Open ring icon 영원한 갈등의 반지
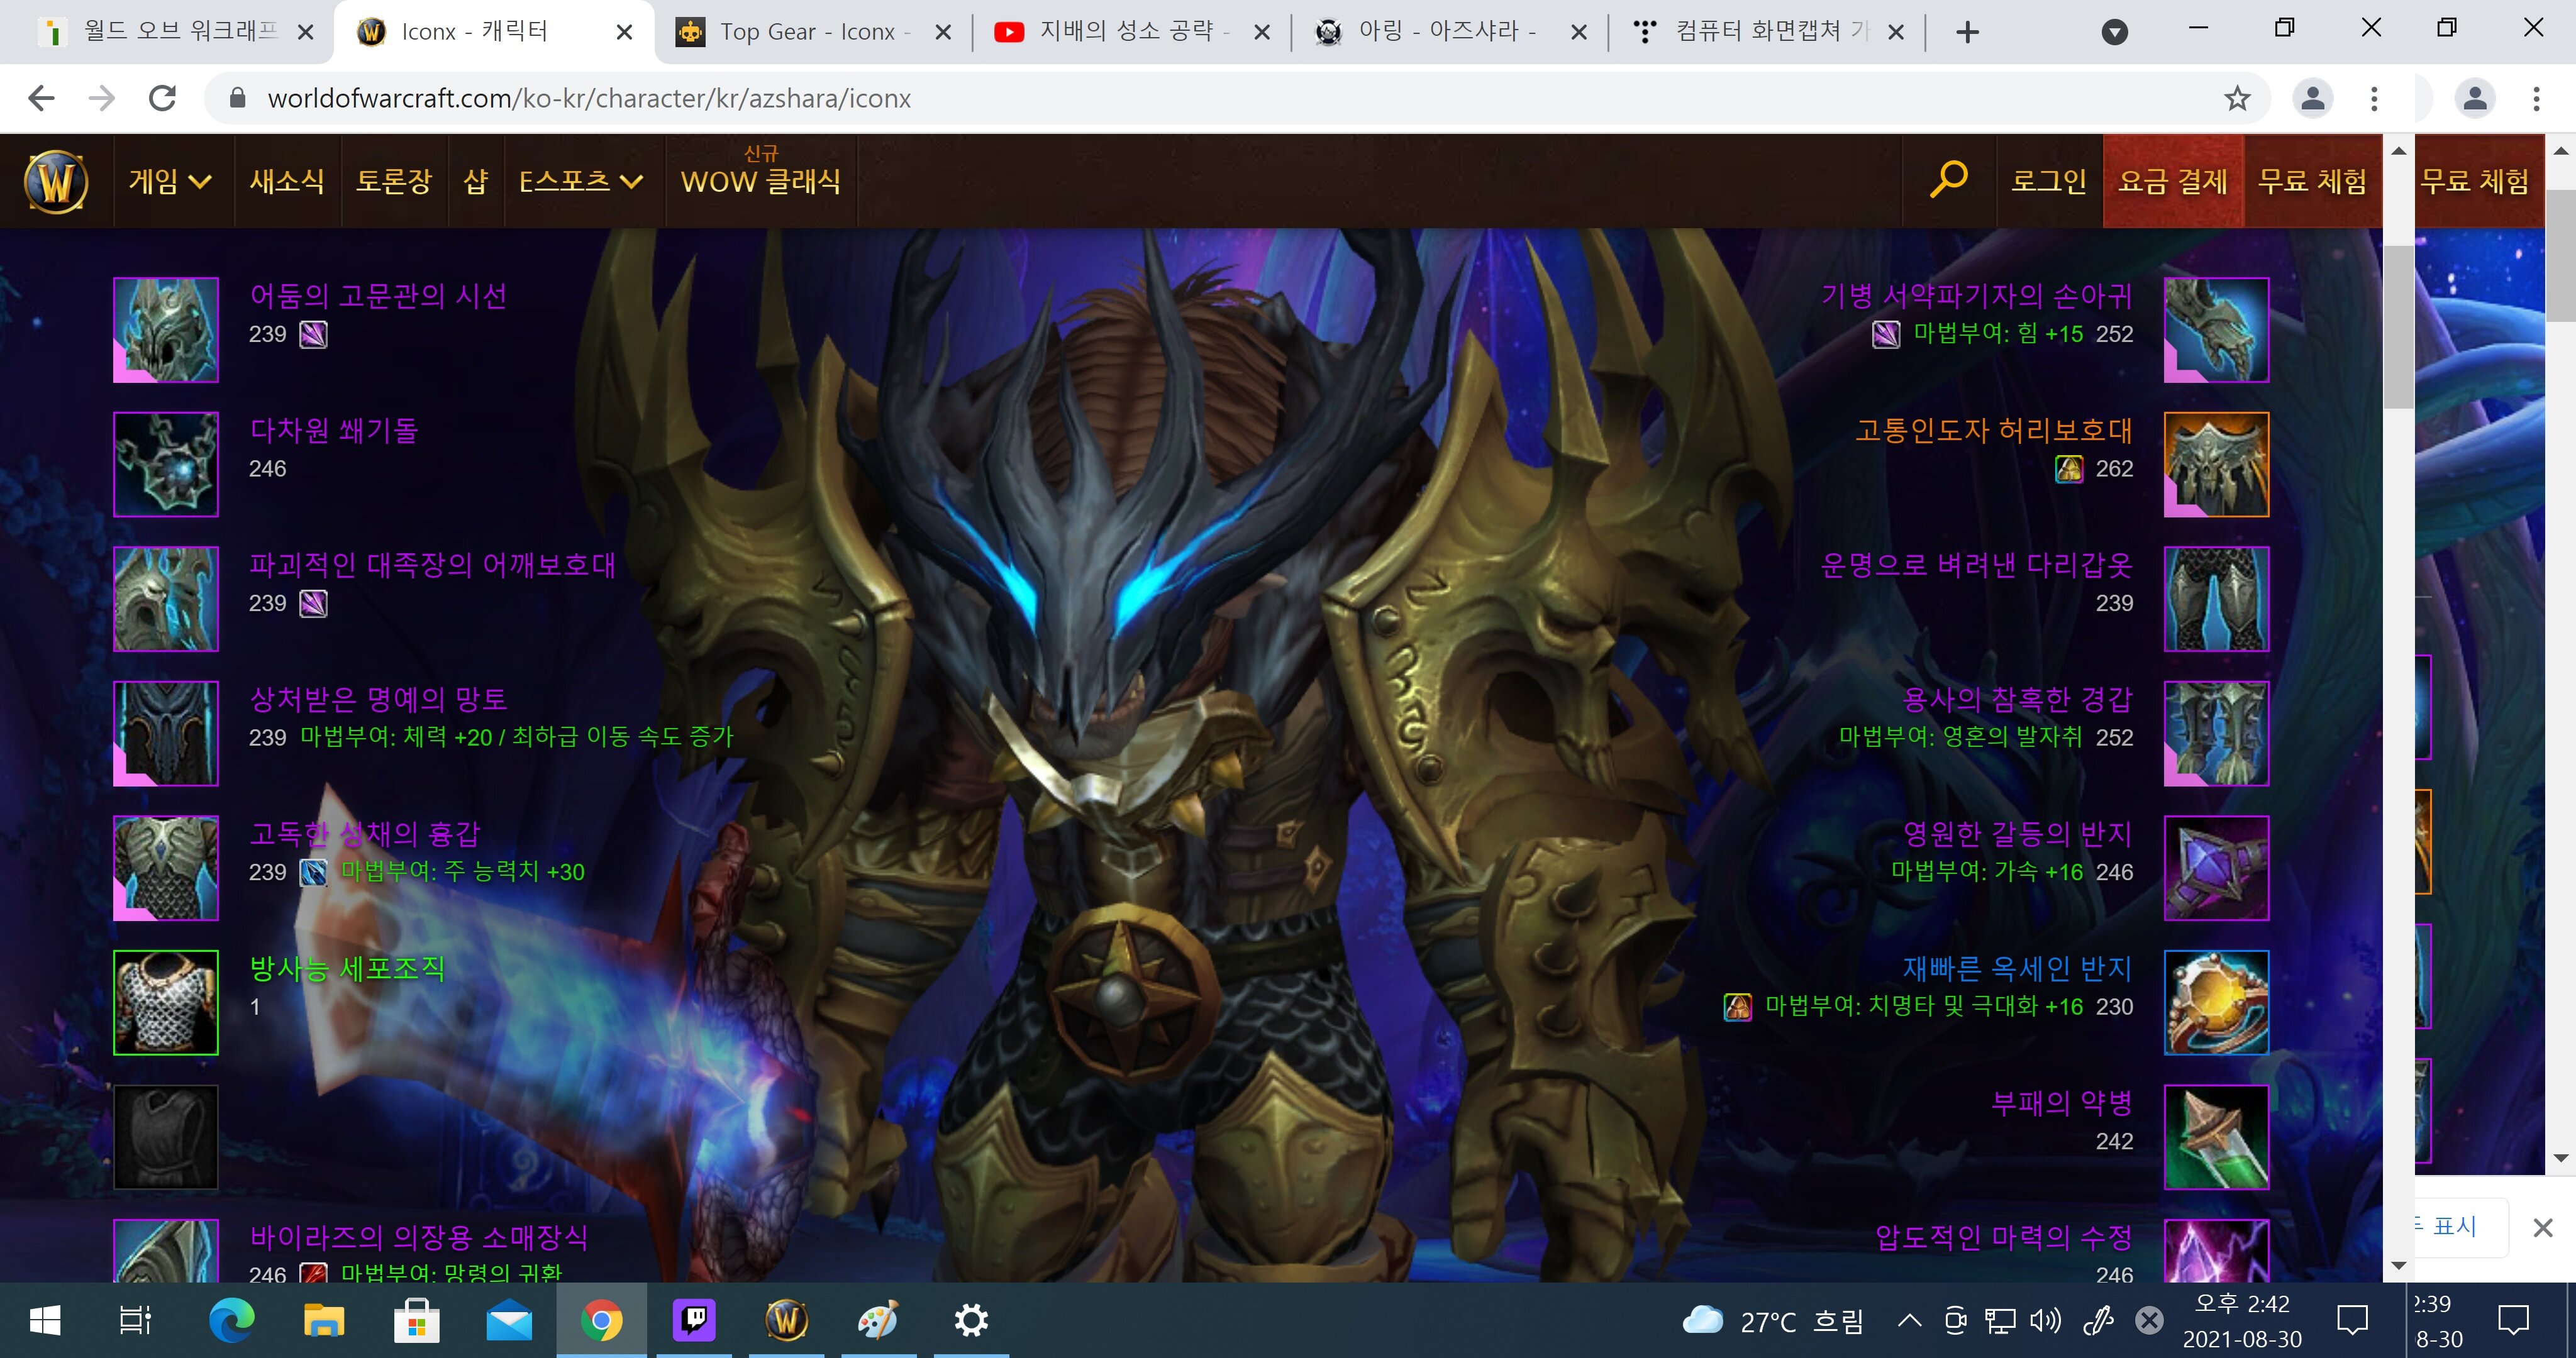The image size is (2576, 1358). 2216,868
